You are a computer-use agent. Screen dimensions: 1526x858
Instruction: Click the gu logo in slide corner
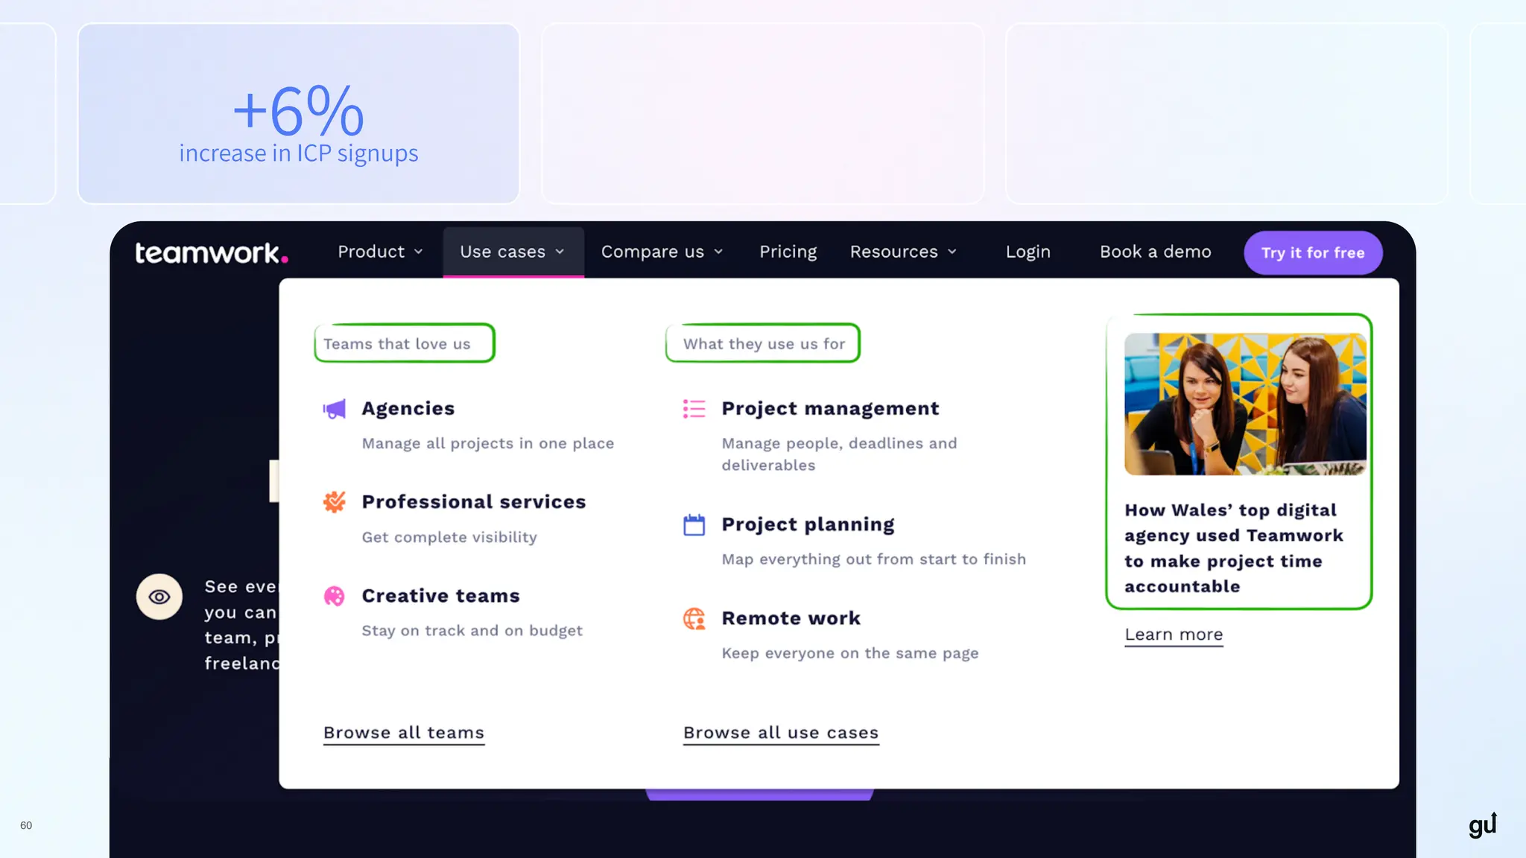point(1483,824)
